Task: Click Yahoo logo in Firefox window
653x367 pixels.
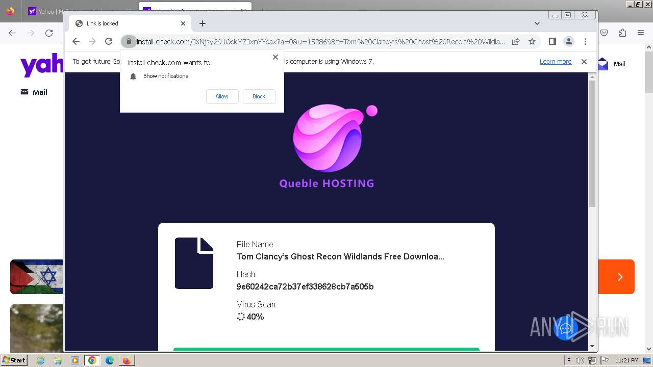Action: pyautogui.click(x=42, y=66)
